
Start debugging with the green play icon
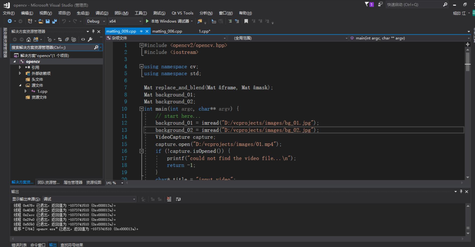point(147,21)
